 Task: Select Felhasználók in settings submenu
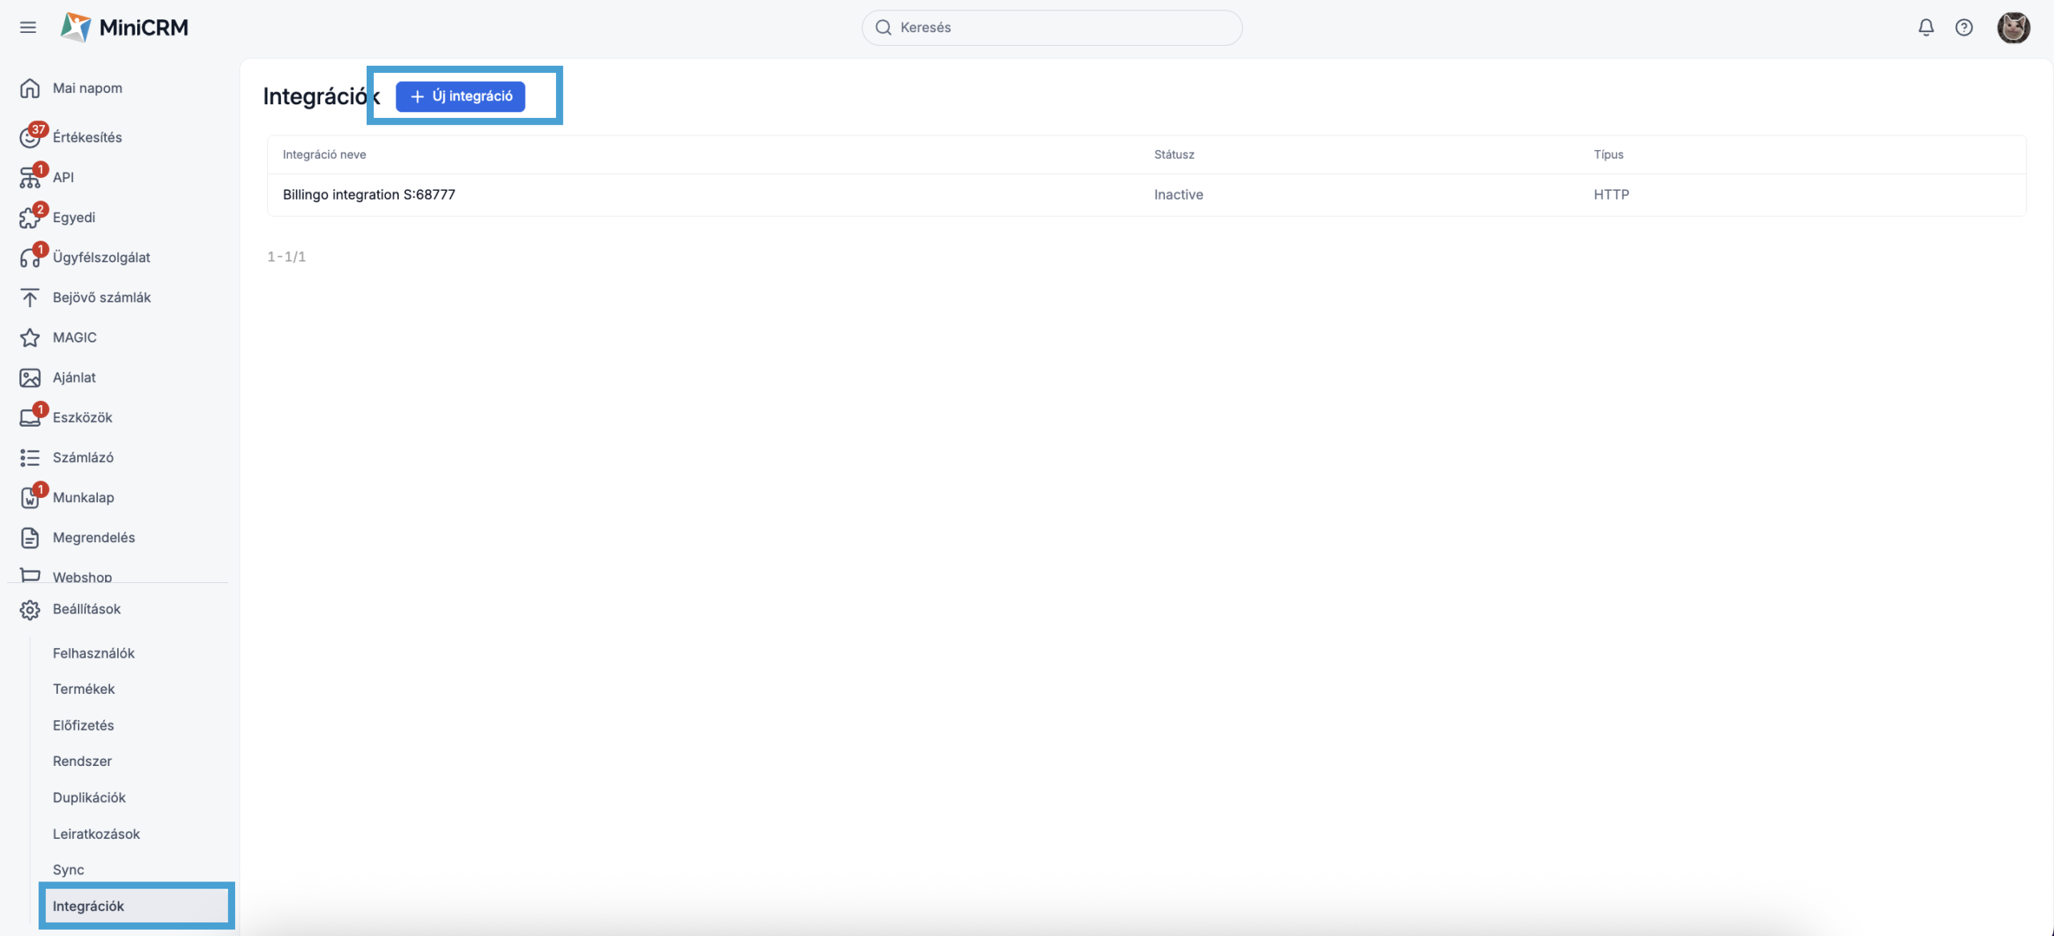tap(94, 653)
